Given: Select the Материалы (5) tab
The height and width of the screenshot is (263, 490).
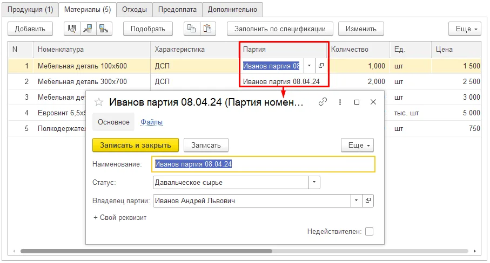Looking at the screenshot, I should pos(88,10).
